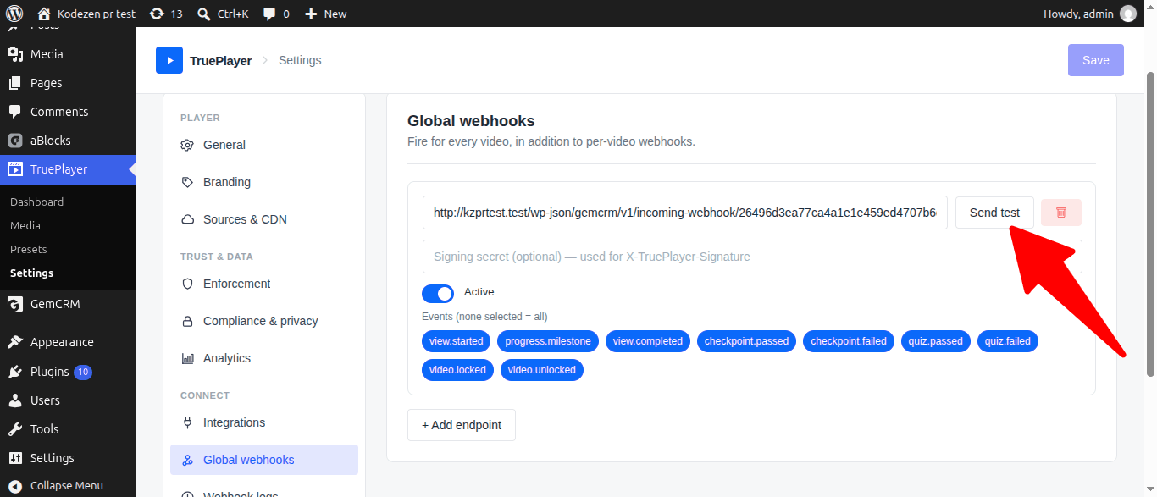This screenshot has width=1157, height=497.
Task: Select the Global webhooks tab
Action: (x=264, y=460)
